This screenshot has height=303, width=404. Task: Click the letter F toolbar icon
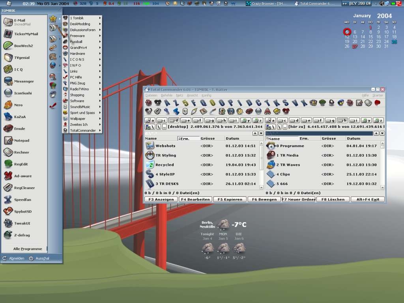pyautogui.click(x=194, y=103)
